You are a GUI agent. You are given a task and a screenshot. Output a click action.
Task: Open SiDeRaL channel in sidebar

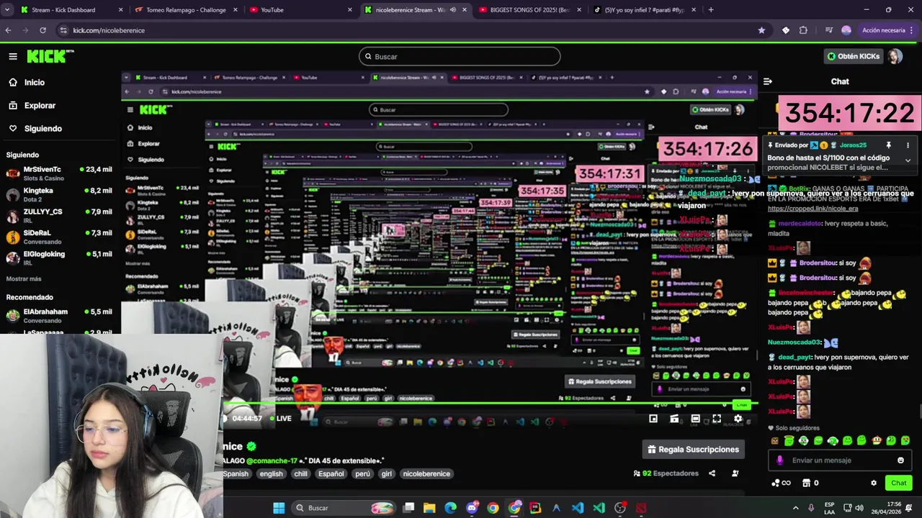click(x=59, y=237)
